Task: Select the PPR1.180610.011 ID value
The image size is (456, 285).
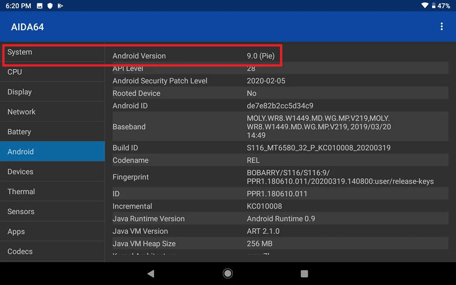Action: (x=277, y=194)
